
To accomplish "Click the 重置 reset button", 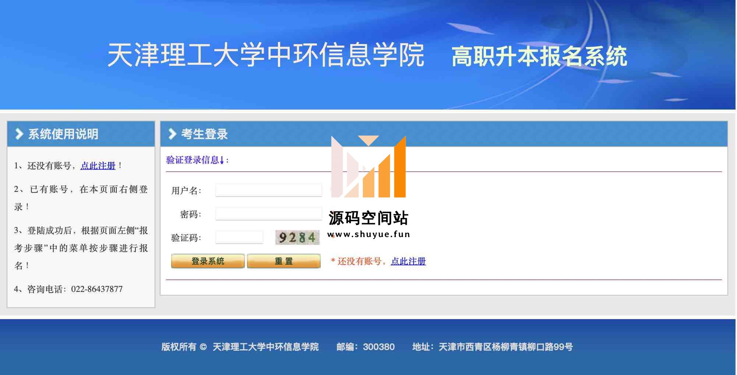I will pyautogui.click(x=284, y=261).
